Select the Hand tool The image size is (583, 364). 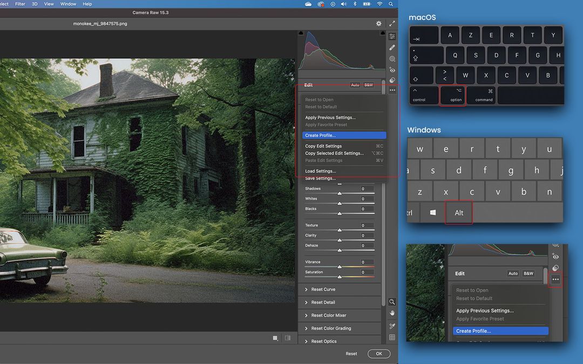click(x=392, y=313)
